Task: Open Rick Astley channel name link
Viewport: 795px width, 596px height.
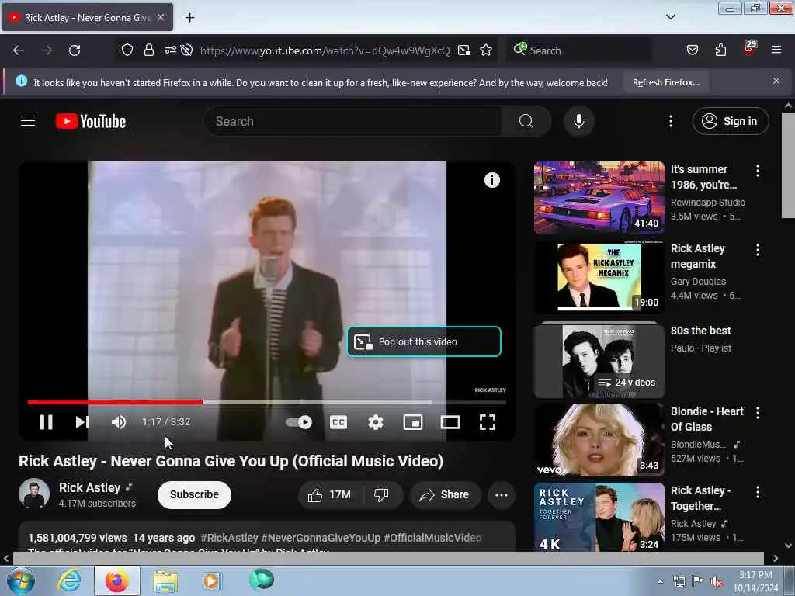Action: point(89,487)
